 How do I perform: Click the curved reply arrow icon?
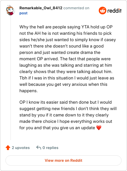(39, 147)
